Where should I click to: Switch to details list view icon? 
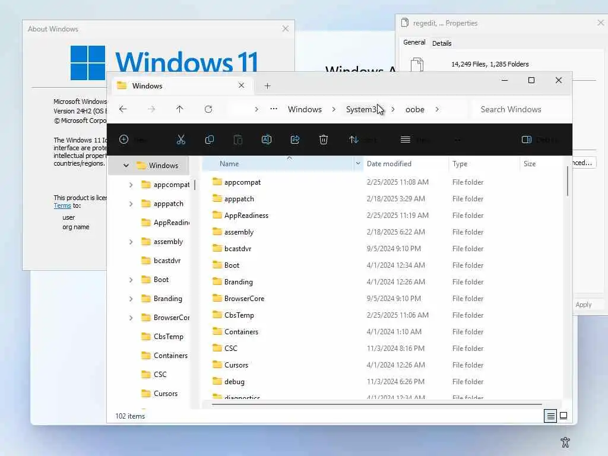pyautogui.click(x=550, y=416)
